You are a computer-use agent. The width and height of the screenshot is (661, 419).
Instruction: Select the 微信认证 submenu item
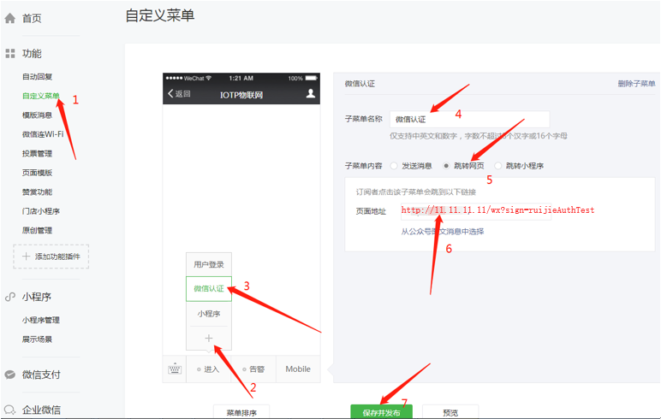click(208, 289)
